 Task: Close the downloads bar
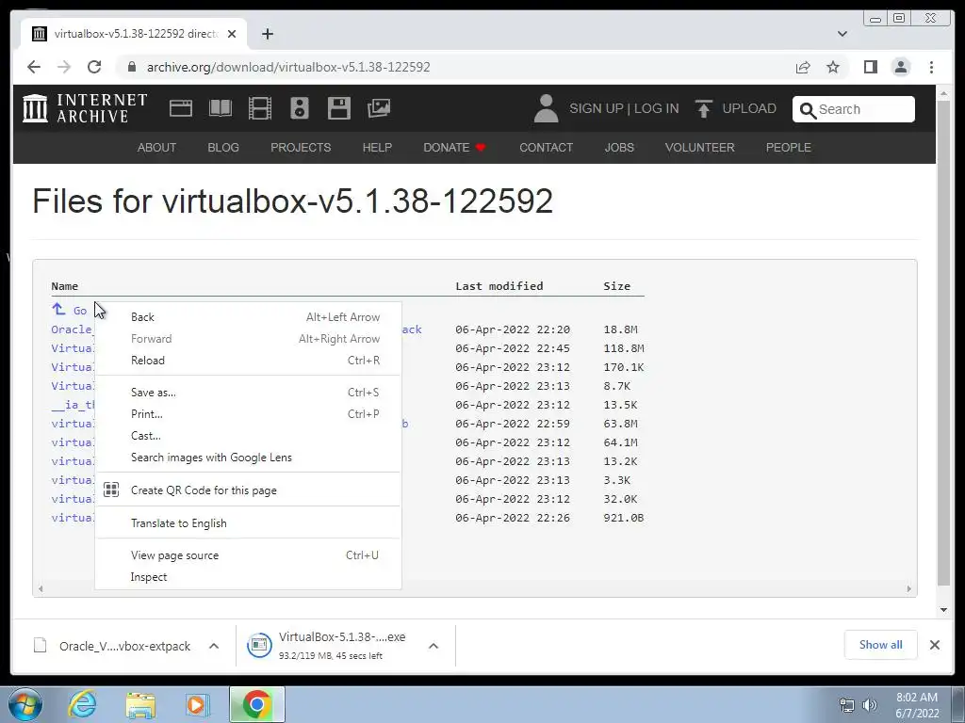[934, 645]
